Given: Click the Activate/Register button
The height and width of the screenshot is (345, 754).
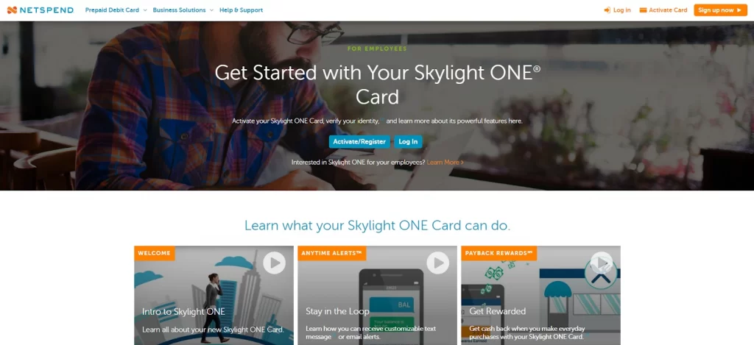Looking at the screenshot, I should point(359,142).
